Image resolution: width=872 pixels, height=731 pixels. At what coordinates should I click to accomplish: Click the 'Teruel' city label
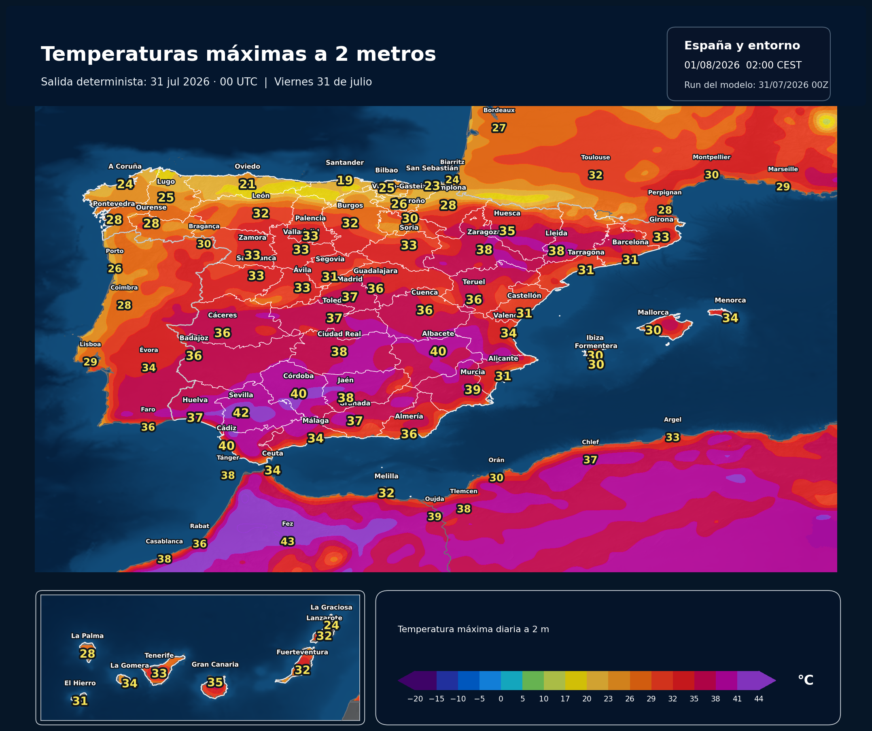(x=473, y=282)
